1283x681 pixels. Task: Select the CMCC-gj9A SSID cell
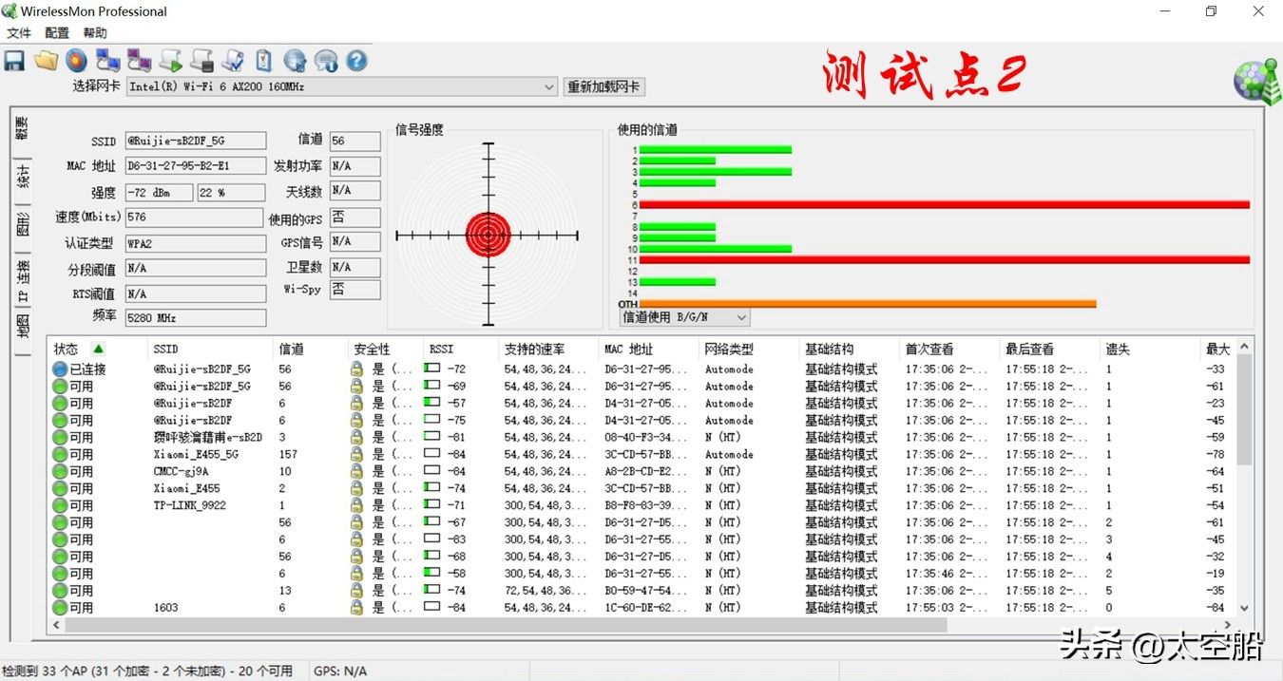tap(181, 471)
